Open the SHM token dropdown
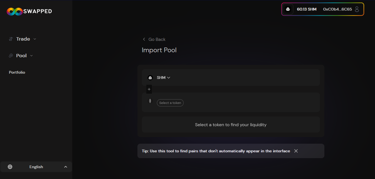 click(164, 78)
